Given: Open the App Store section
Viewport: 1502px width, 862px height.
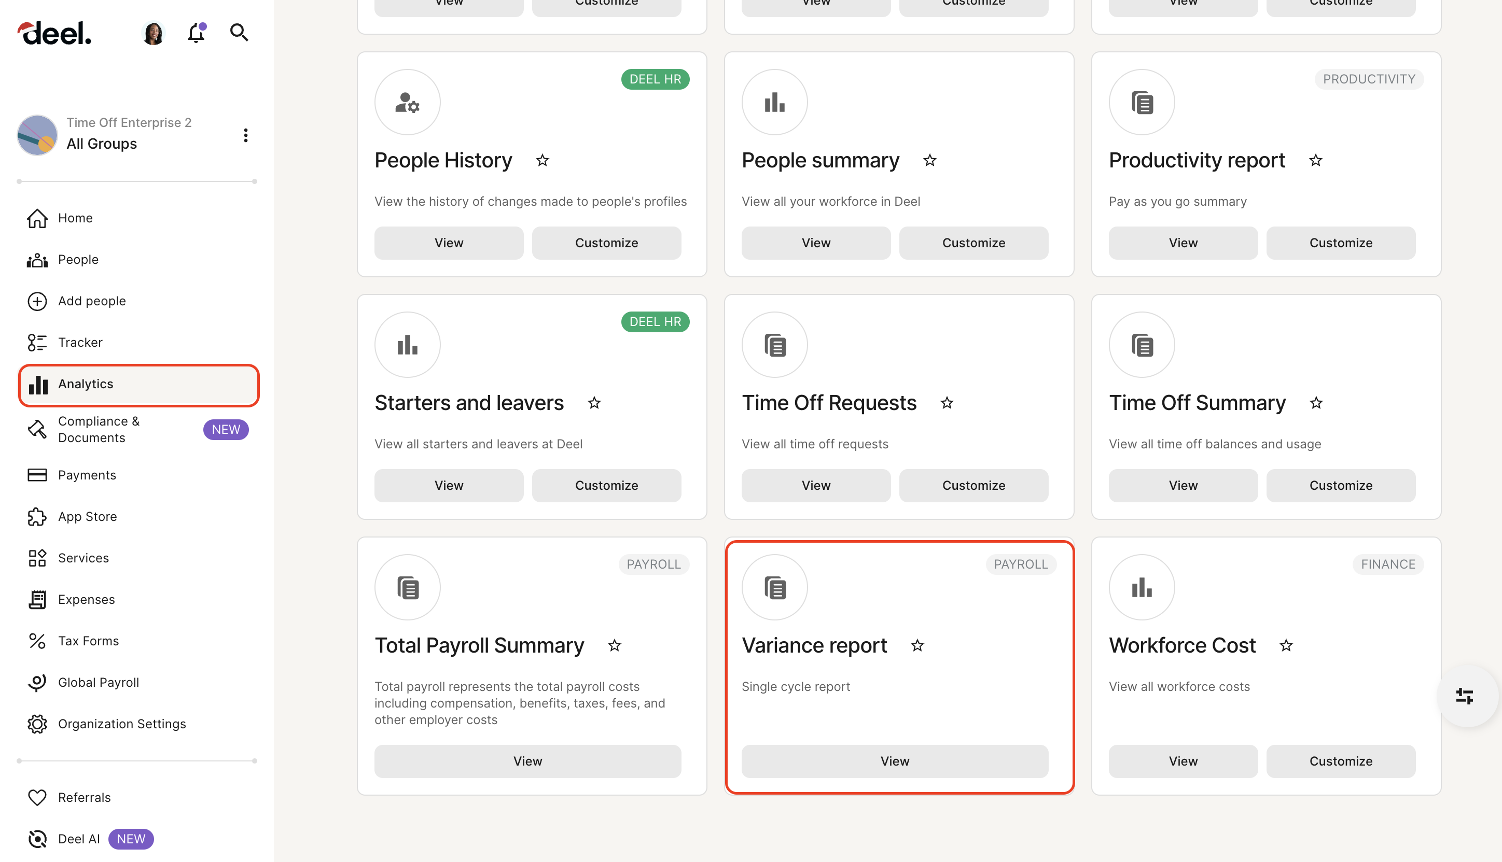Looking at the screenshot, I should pos(87,516).
